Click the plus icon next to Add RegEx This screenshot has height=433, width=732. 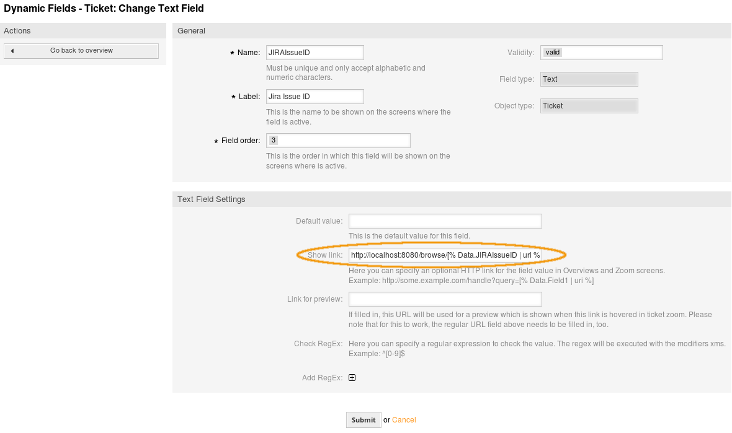(x=352, y=378)
